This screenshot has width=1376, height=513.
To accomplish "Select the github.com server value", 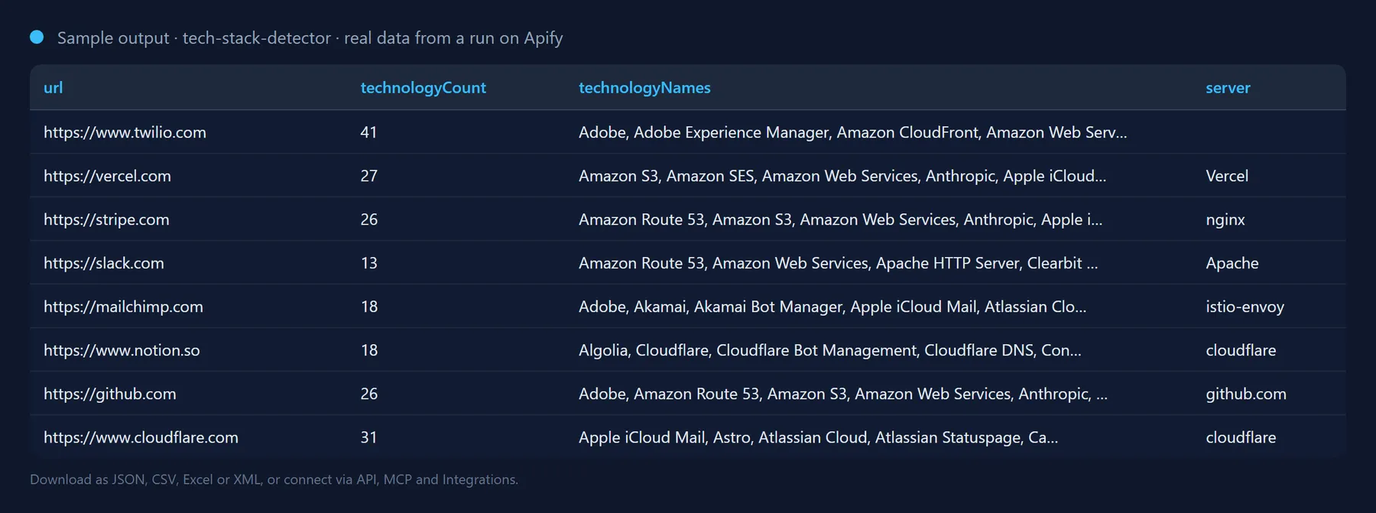I will [x=1246, y=394].
